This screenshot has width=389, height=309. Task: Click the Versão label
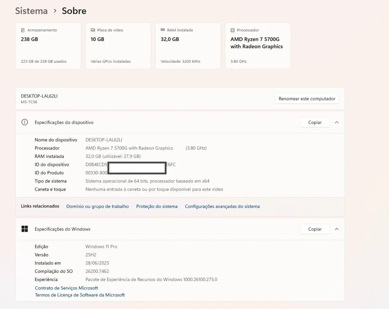42,255
